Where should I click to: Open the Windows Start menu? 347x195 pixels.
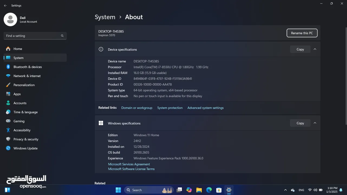click(118, 190)
